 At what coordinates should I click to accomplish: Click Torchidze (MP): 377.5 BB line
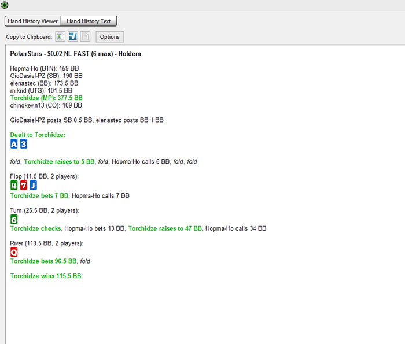[46, 98]
